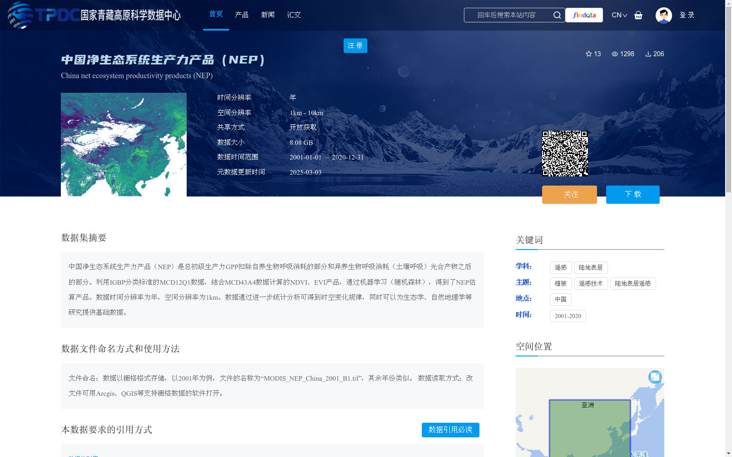Open the 新闻 menu item
The width and height of the screenshot is (732, 457).
pos(268,15)
